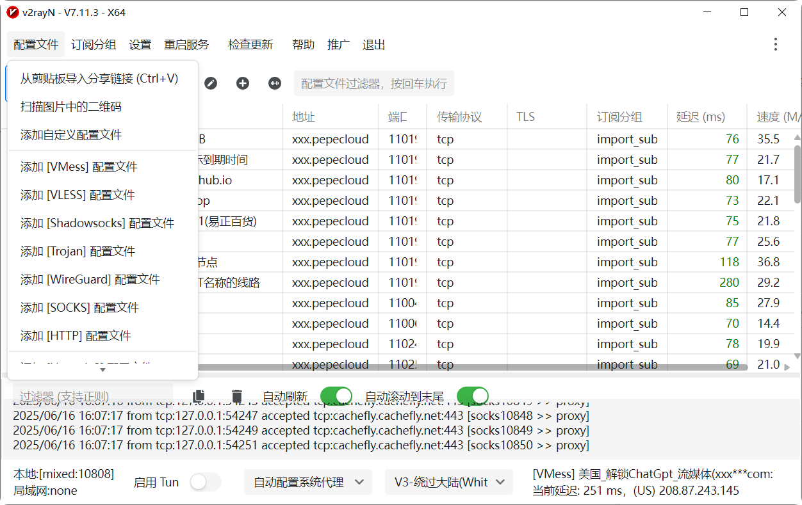
Task: Click the v2rayN logo in title bar
Action: (x=12, y=12)
